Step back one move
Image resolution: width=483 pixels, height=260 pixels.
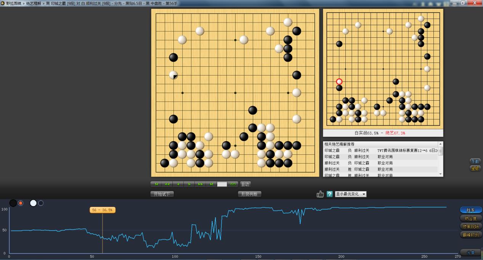coord(178,184)
